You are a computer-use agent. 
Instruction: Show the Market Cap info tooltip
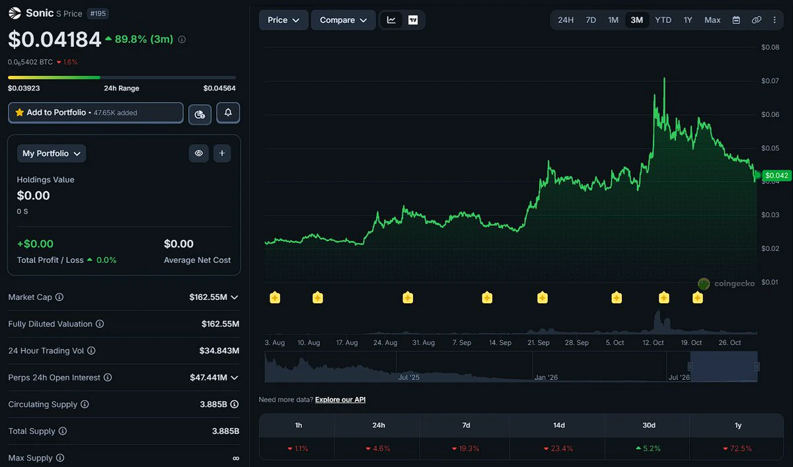coord(59,297)
